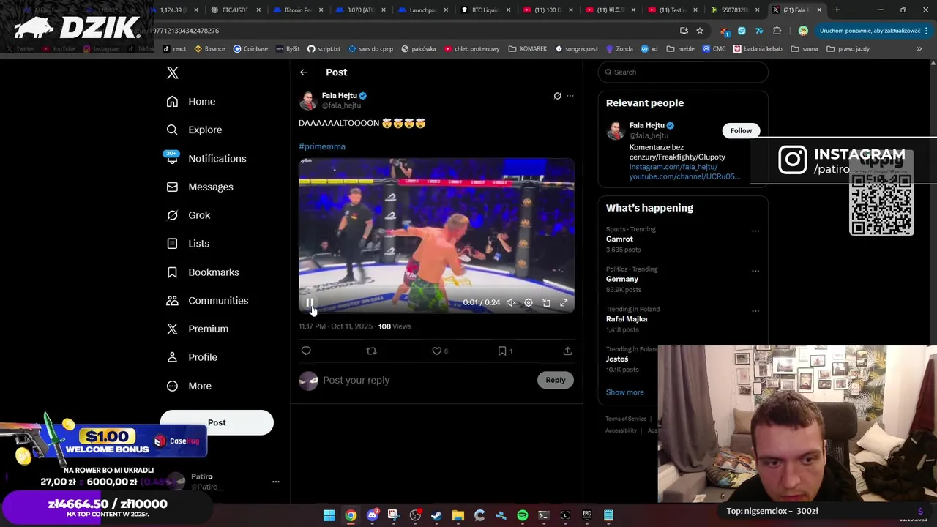Open account menu dots beside Patiro
The image size is (937, 527).
(276, 482)
